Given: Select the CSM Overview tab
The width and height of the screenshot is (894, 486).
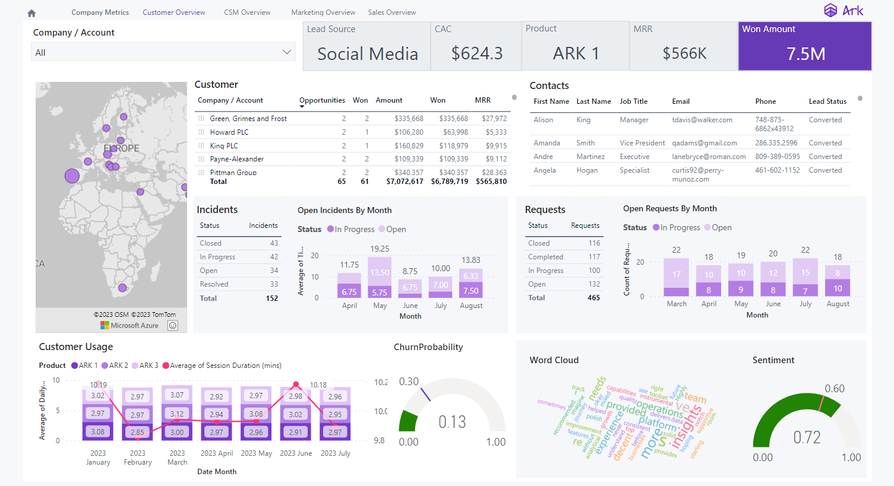Looking at the screenshot, I should (x=247, y=12).
